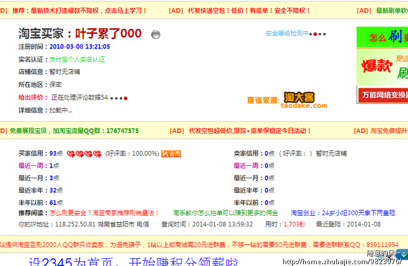Image resolution: width=408 pixels, height=266 pixels.
Task: Click the red heart credit rating icons
Action: 84,154
